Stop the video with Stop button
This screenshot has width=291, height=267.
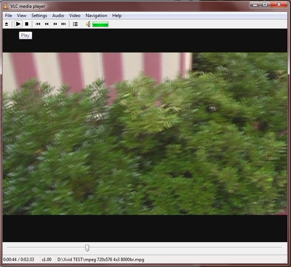pos(27,24)
